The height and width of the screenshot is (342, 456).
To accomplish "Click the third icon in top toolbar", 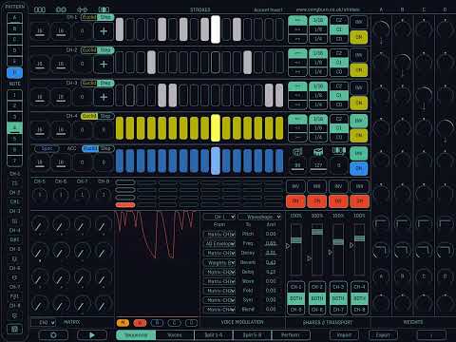I will [x=83, y=9].
